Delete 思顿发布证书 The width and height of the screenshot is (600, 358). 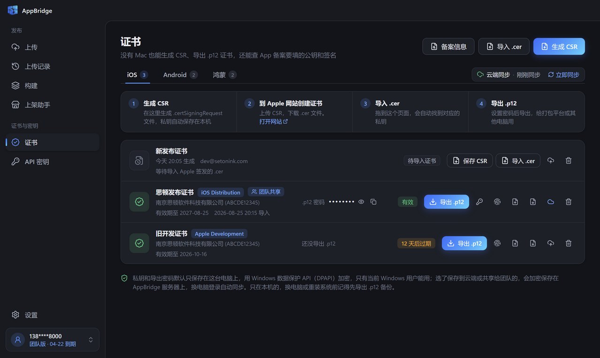click(x=569, y=202)
